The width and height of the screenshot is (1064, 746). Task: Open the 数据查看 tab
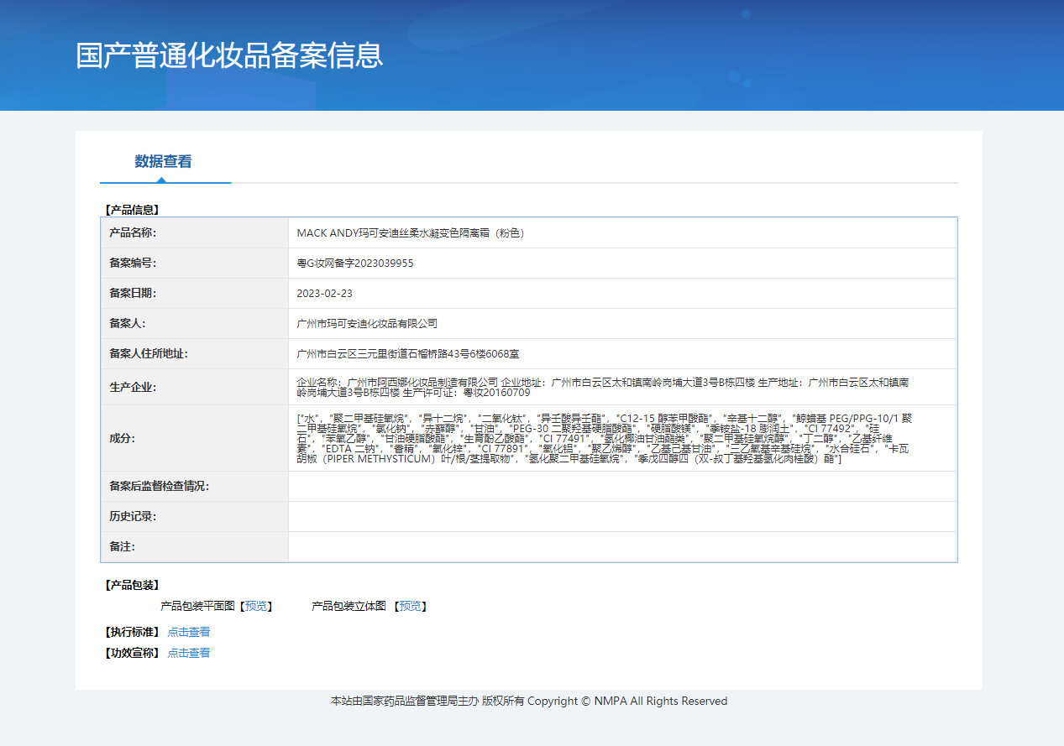pyautogui.click(x=164, y=161)
